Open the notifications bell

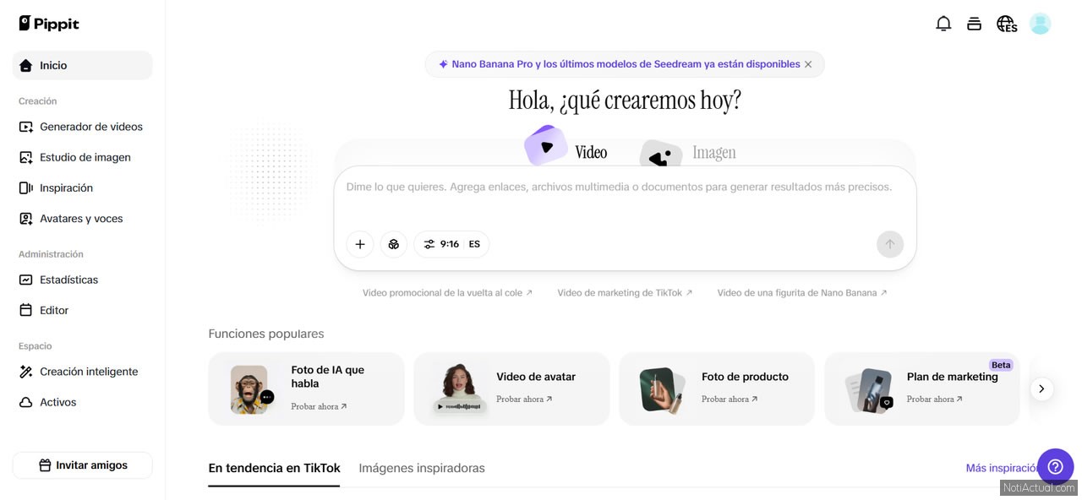pos(943,24)
